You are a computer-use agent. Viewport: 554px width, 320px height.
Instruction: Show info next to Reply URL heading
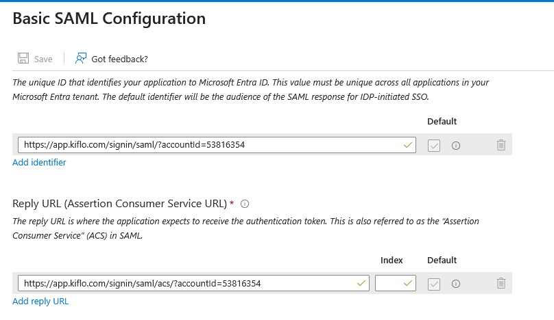pyautogui.click(x=245, y=204)
